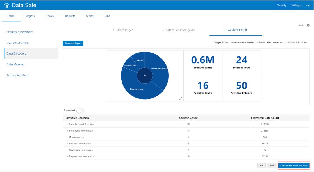Click the Help question mark icon
314x172 pixels.
[x=308, y=26]
